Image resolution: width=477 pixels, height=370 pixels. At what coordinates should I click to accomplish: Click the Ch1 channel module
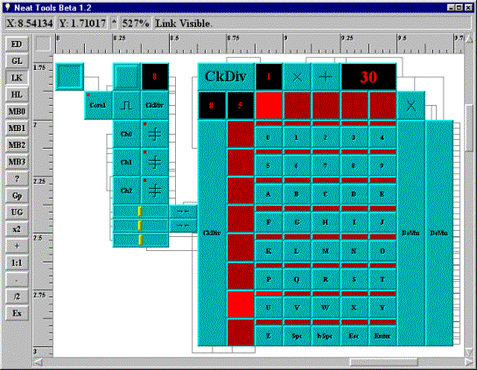point(127,163)
